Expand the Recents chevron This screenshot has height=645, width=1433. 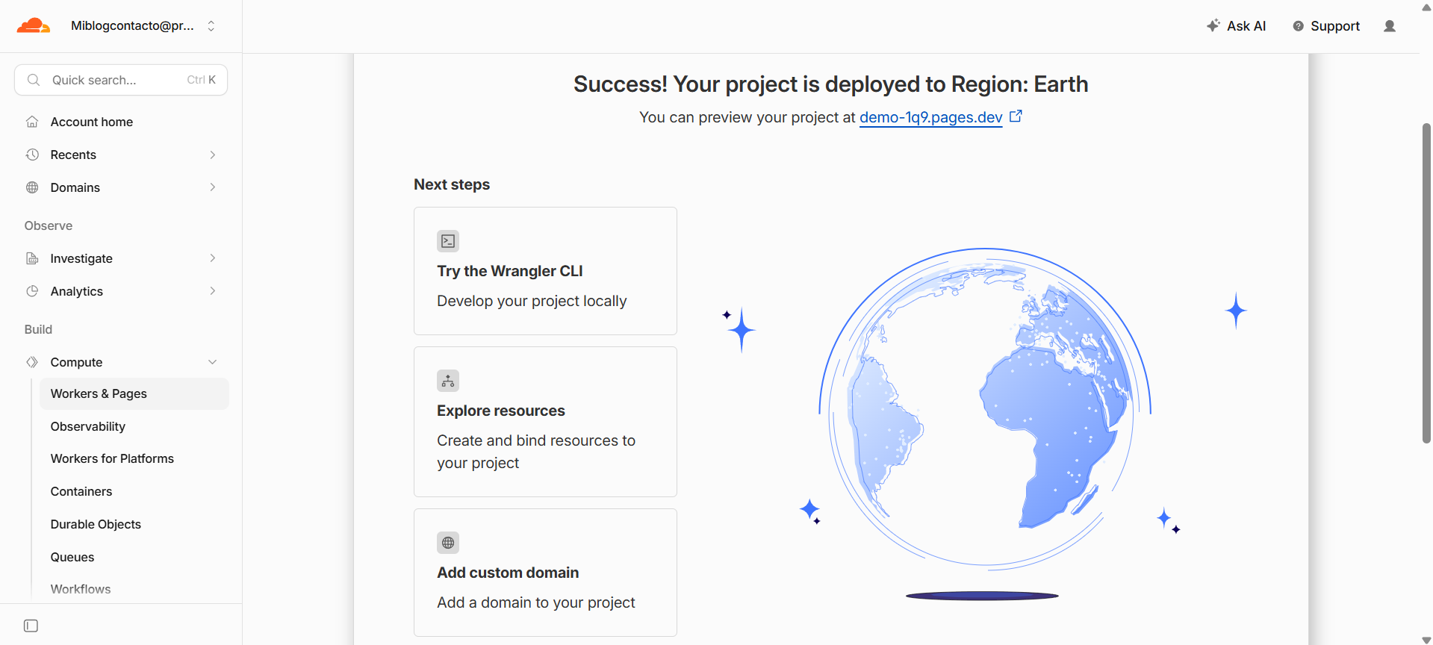[x=213, y=155]
